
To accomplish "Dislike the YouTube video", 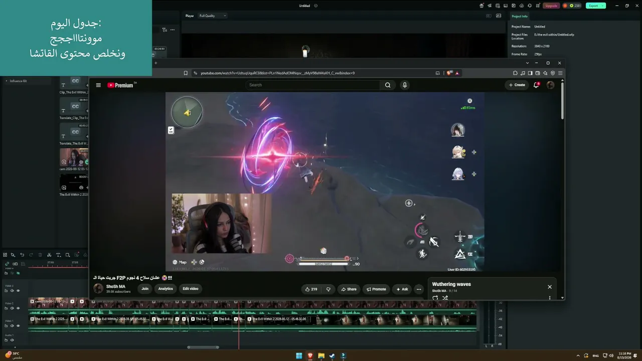I will 329,289.
